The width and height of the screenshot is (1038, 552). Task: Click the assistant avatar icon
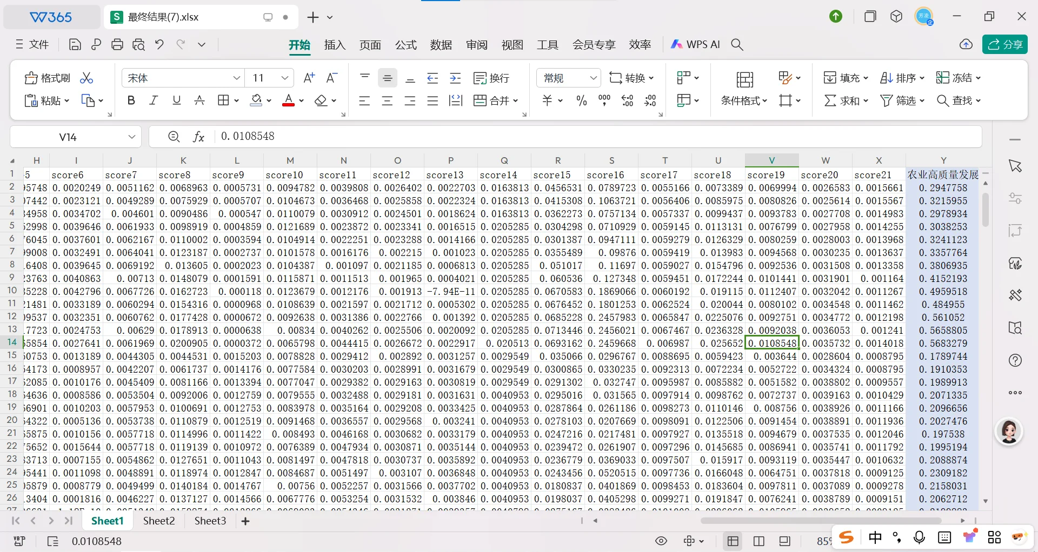click(1009, 432)
